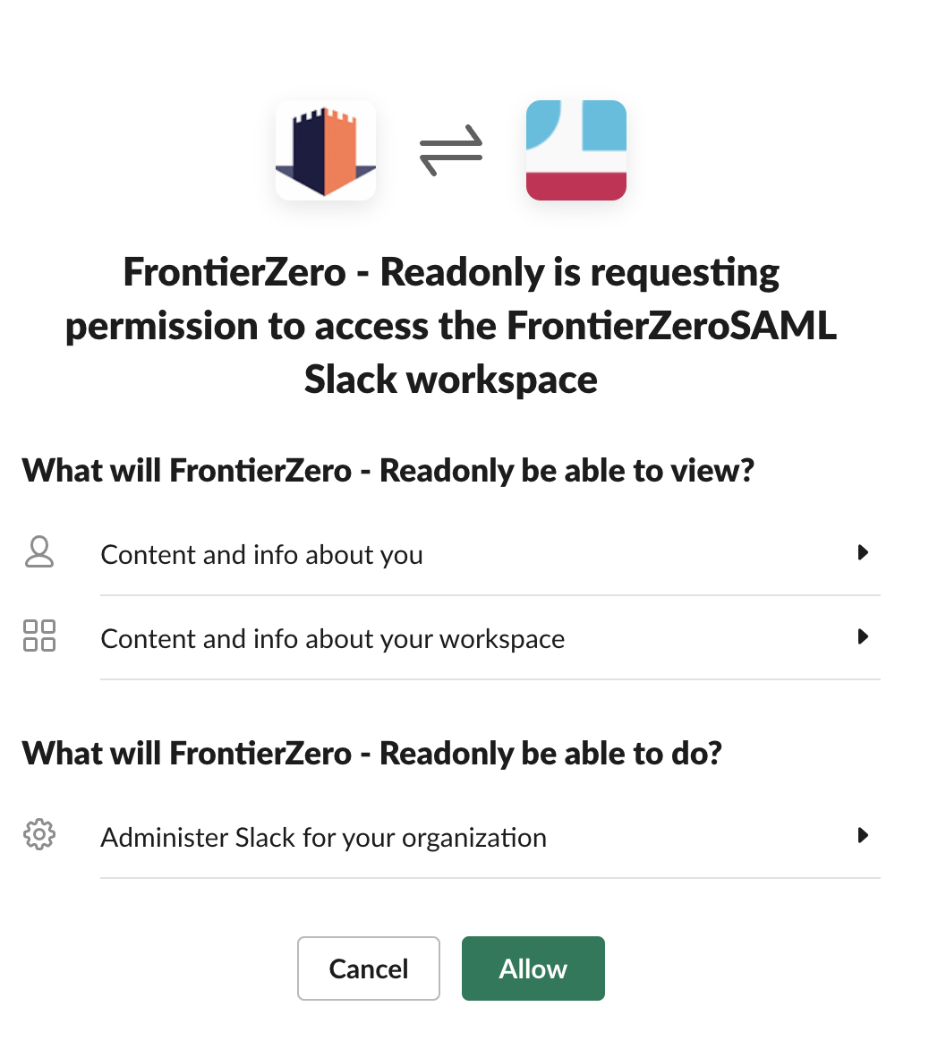This screenshot has height=1058, width=929.
Task: Expand 'Content and info about you' arrow
Action: (x=863, y=553)
